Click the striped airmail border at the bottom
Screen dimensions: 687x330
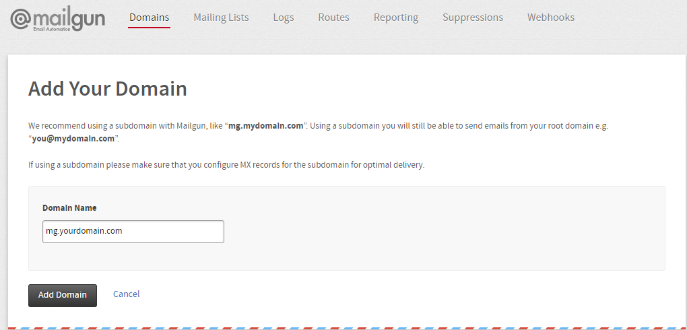click(x=343, y=327)
